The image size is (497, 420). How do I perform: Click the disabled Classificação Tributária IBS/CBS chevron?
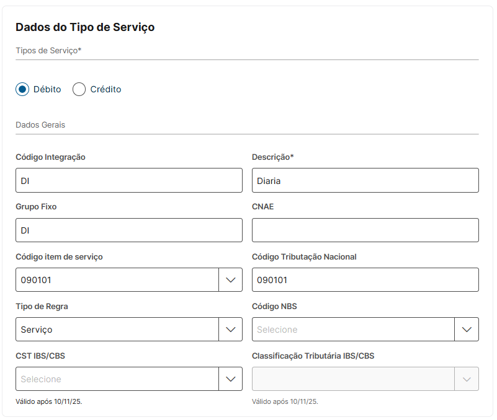pyautogui.click(x=467, y=379)
